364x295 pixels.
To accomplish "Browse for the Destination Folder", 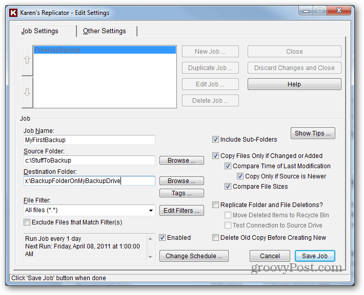I will point(181,180).
